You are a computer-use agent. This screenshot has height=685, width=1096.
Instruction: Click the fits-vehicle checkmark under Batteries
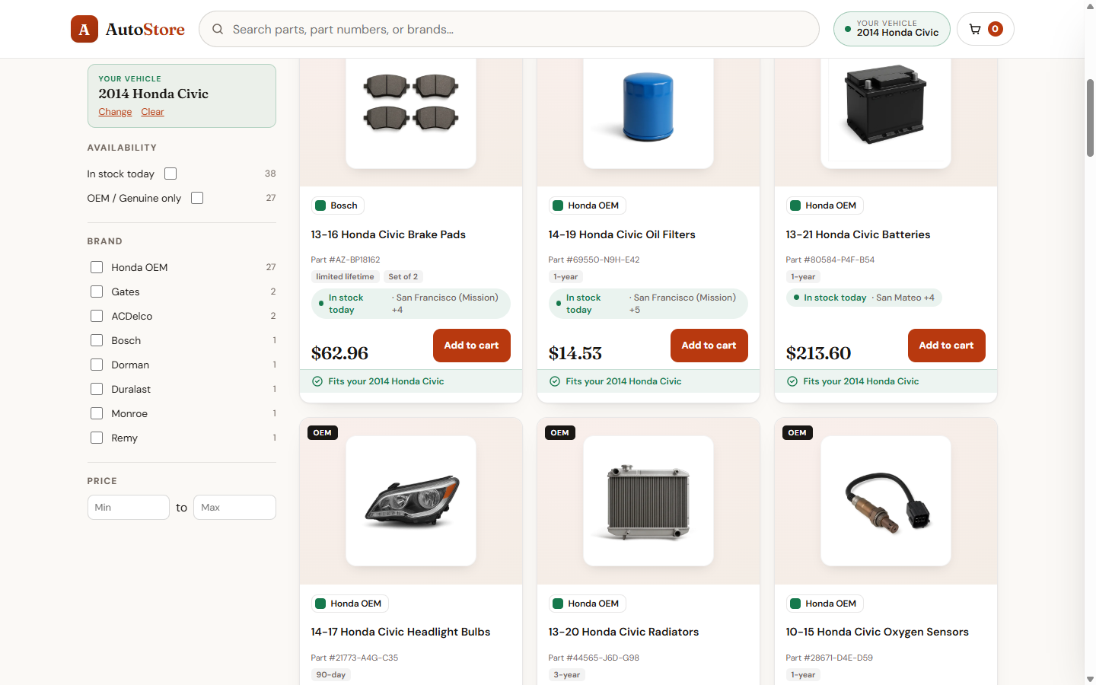792,381
